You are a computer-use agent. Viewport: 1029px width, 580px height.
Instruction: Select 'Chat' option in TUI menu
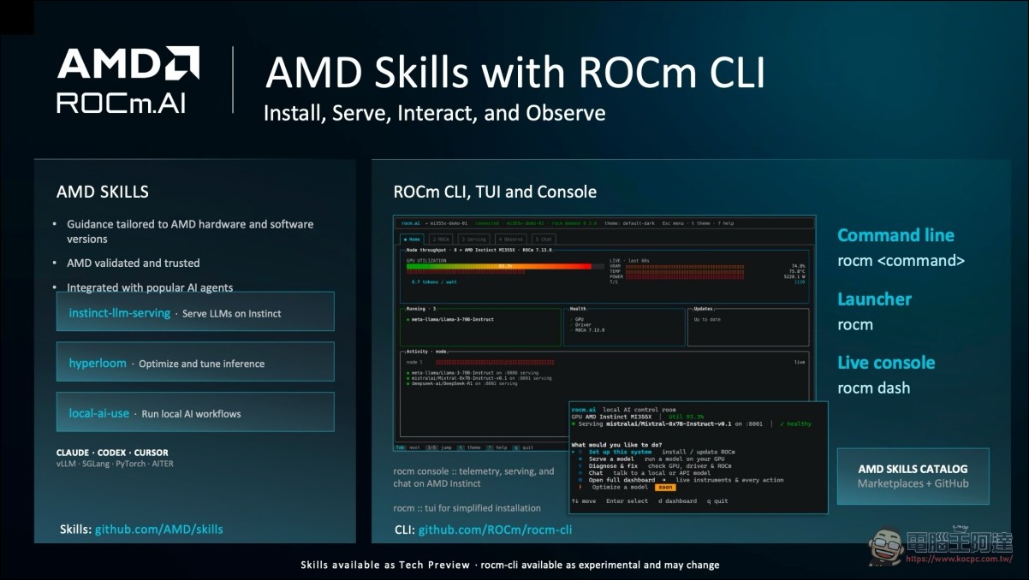pyautogui.click(x=596, y=473)
